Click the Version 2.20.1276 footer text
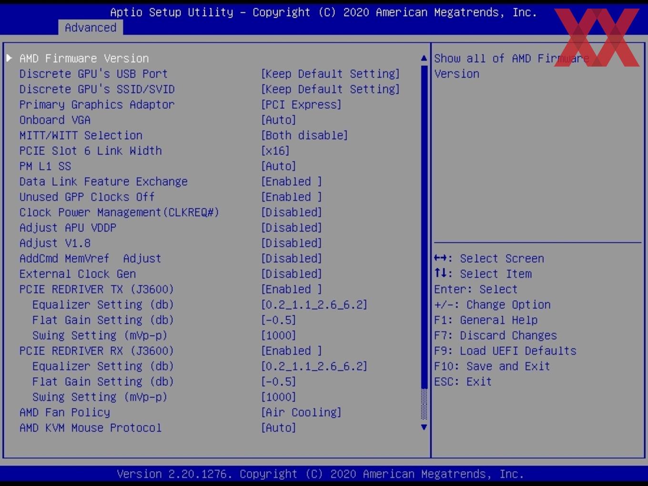 (321, 474)
